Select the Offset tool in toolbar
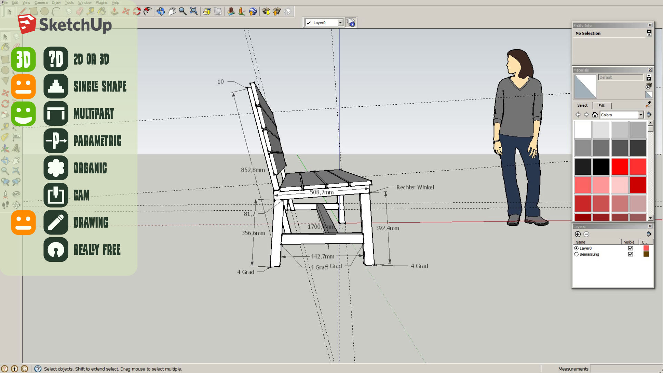663x373 pixels. coord(148,11)
